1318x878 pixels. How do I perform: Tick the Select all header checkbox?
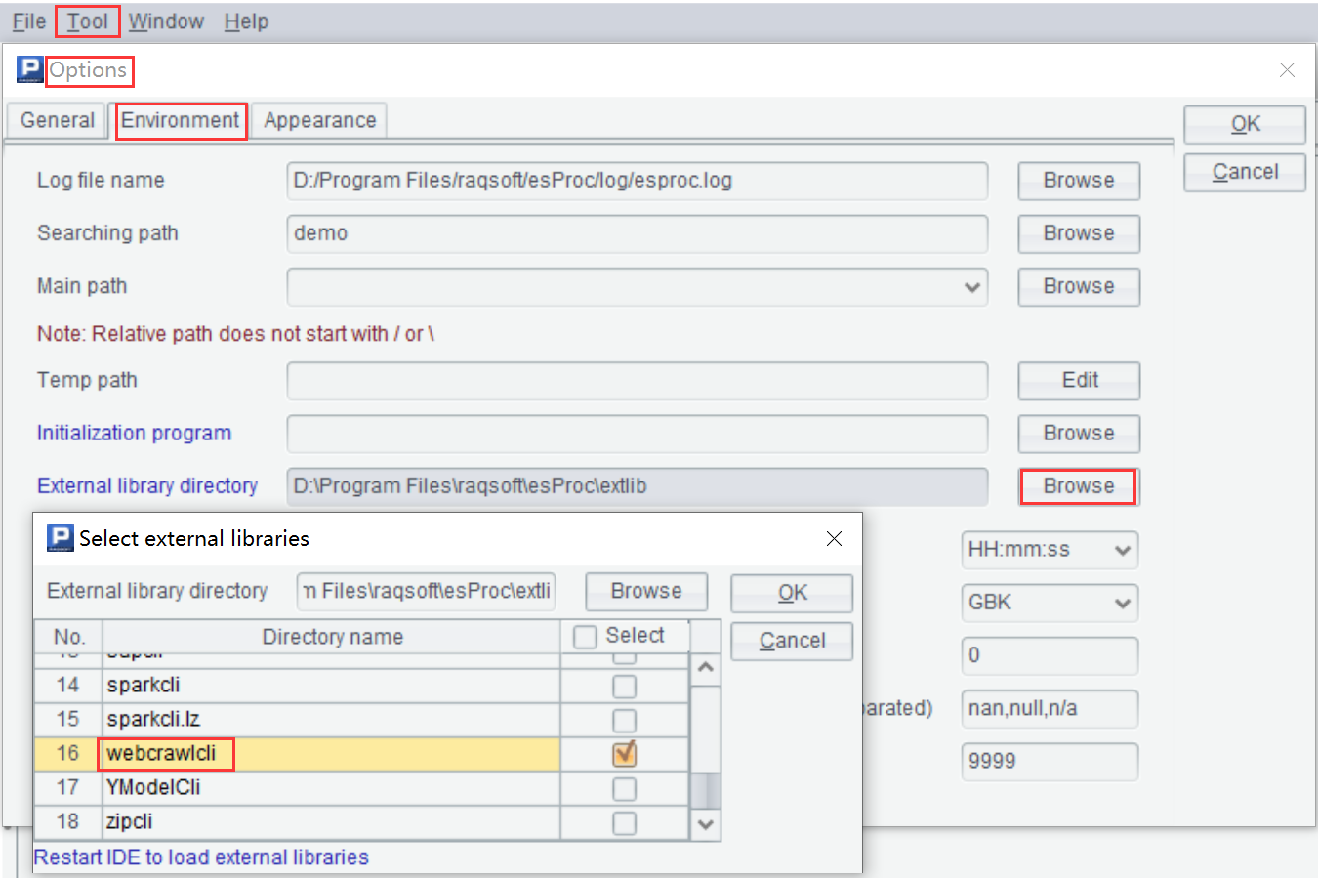click(x=585, y=637)
